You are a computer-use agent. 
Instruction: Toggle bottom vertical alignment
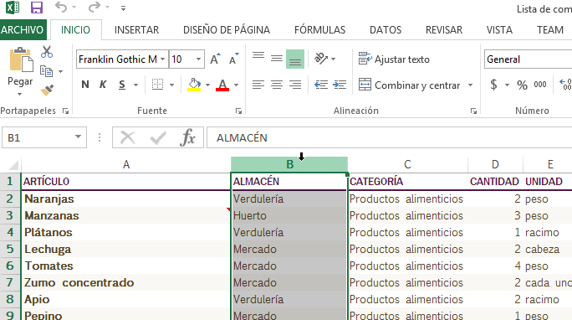295,59
